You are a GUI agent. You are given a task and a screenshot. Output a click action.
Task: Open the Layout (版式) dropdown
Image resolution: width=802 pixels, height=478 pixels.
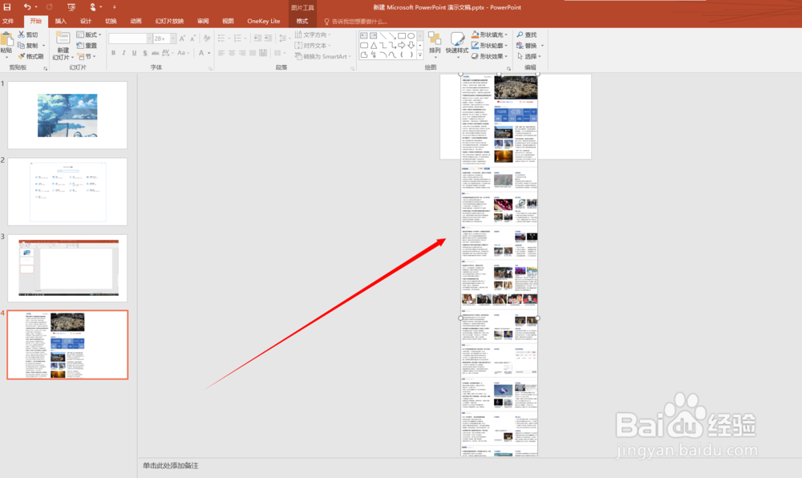[x=88, y=34]
